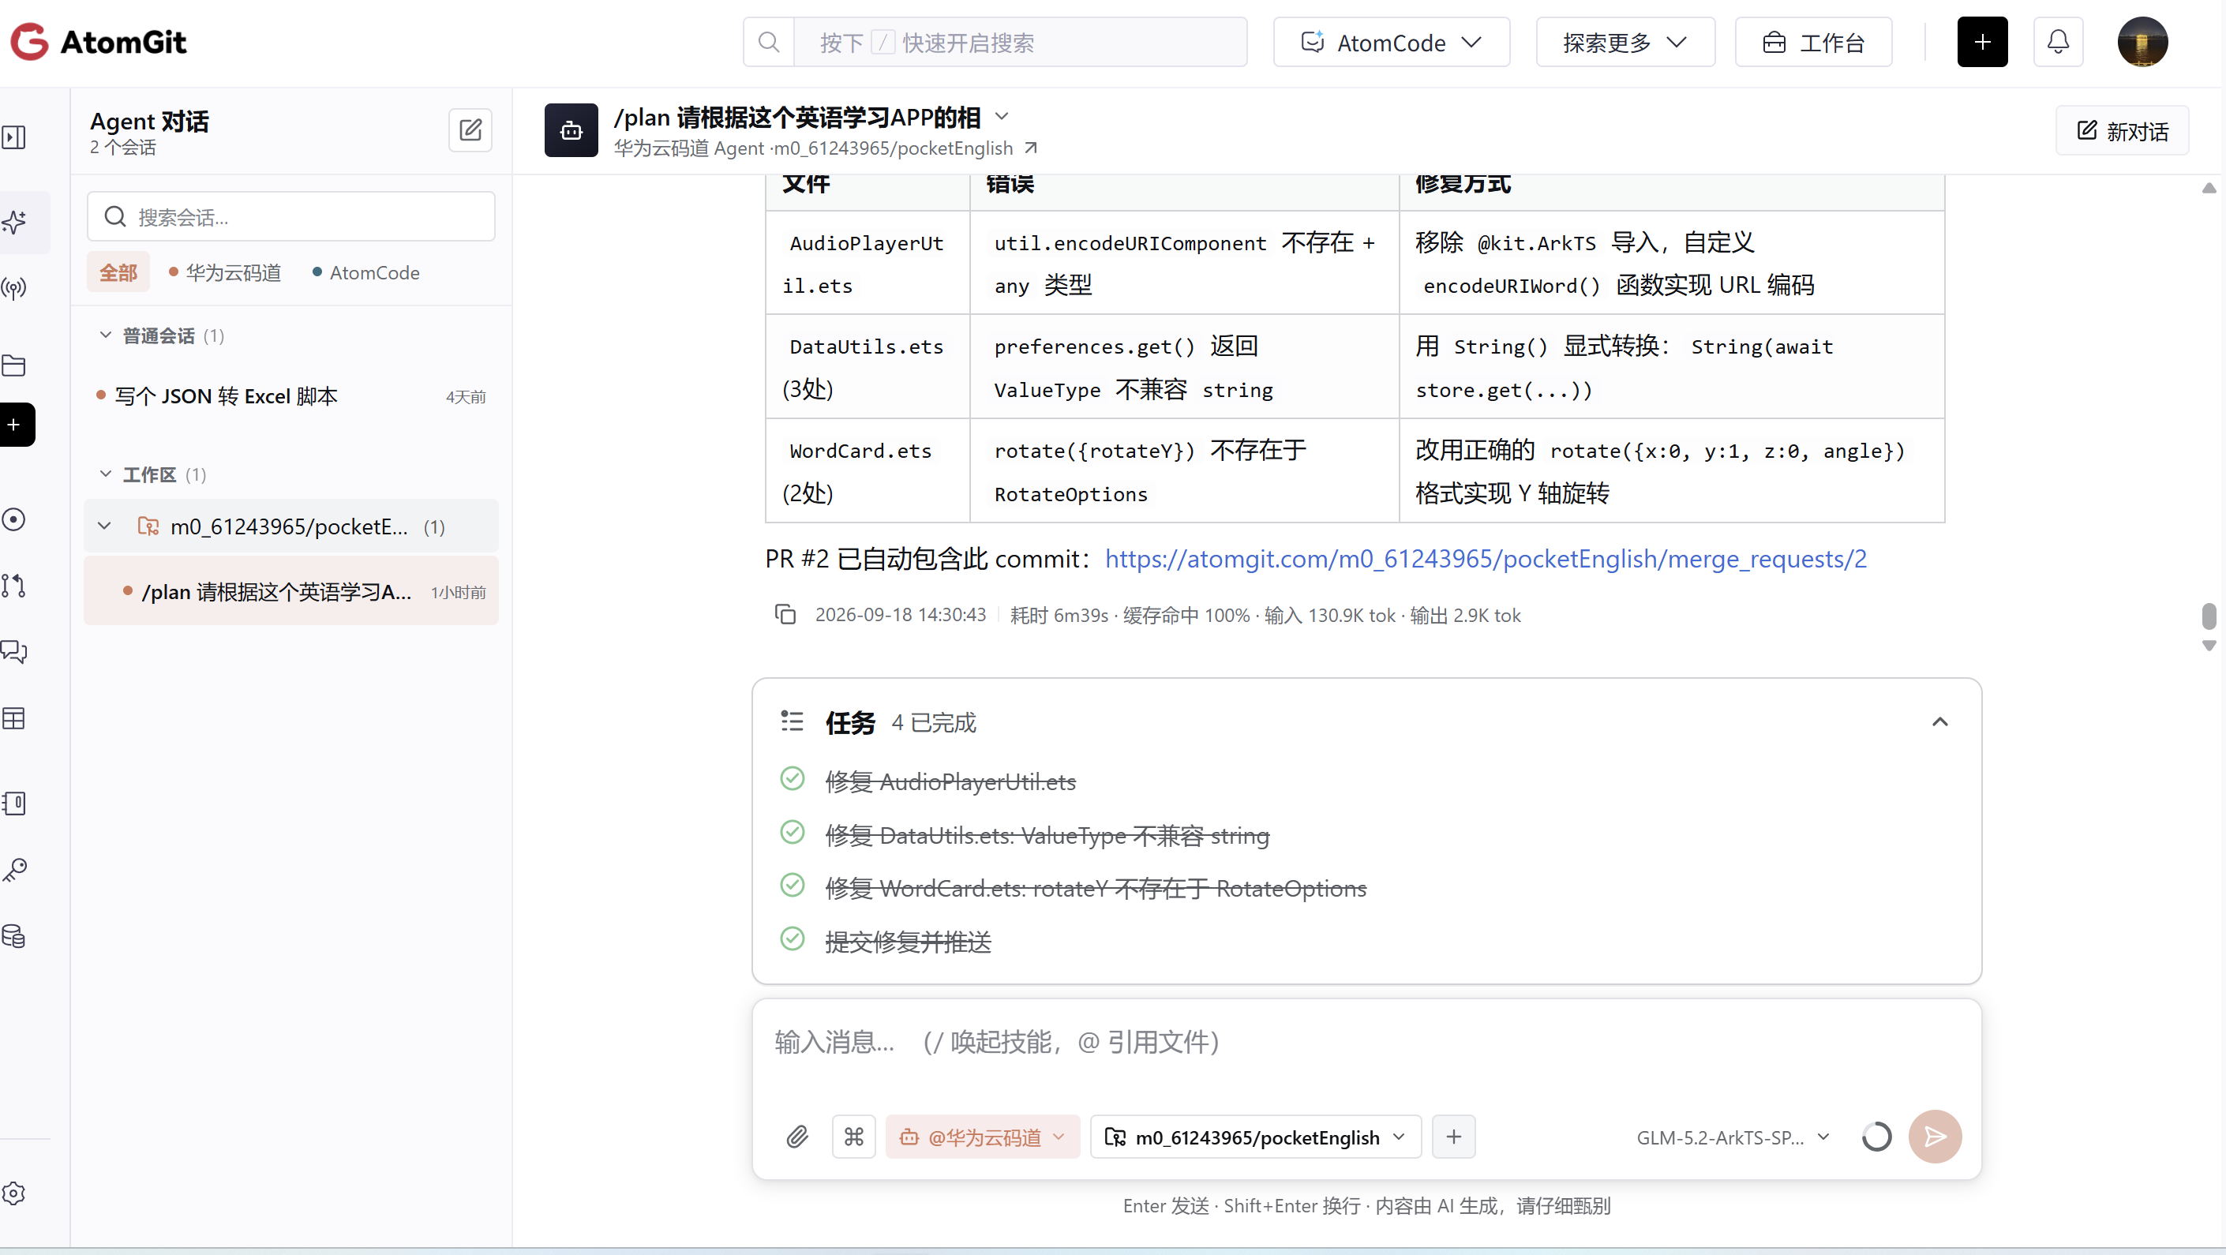The image size is (2226, 1255).
Task: Open the notebook sidebar icon
Action: click(x=14, y=803)
